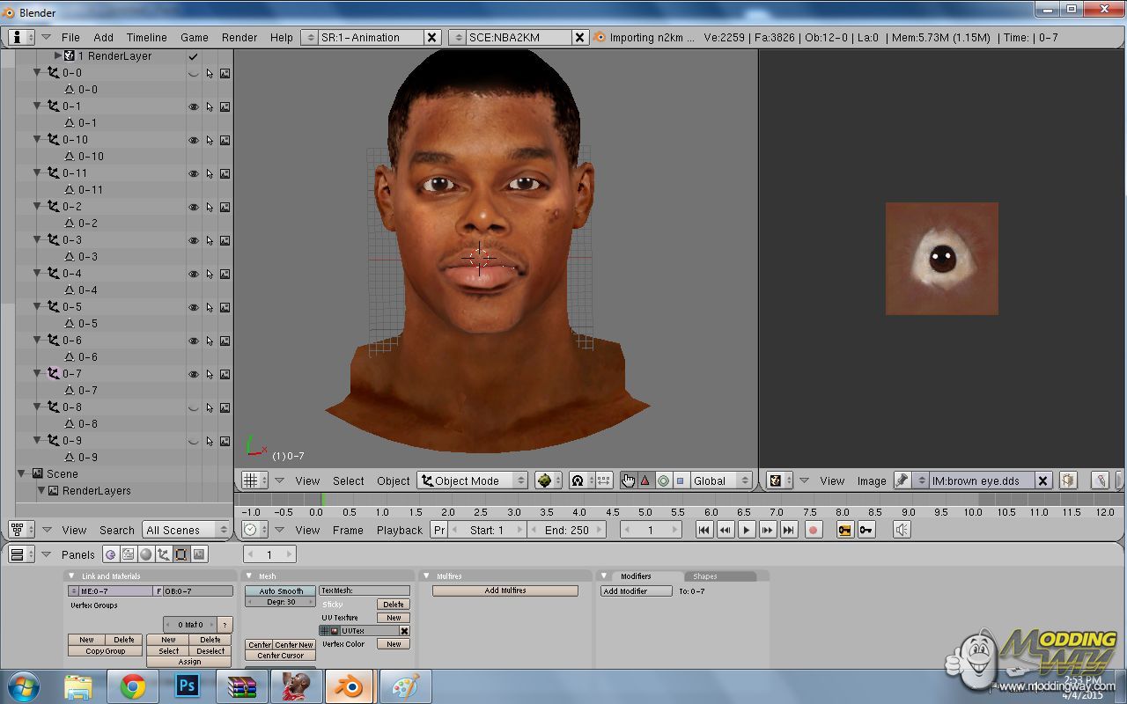Open the Render menu
Viewport: 1127px width, 704px height.
coord(239,37)
